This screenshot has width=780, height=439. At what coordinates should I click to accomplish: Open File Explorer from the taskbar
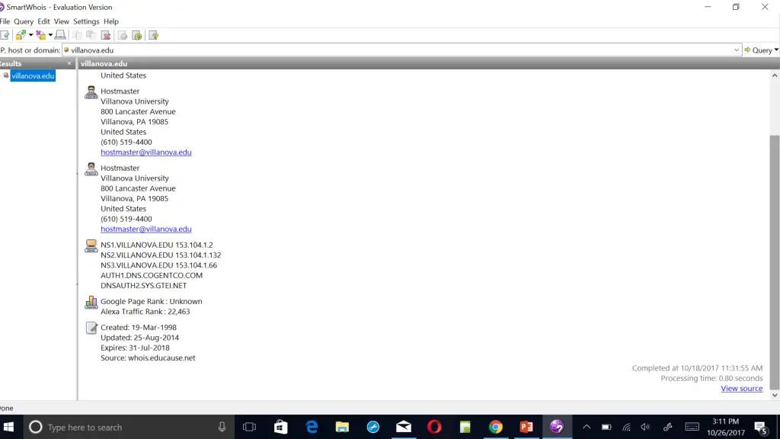coord(342,427)
